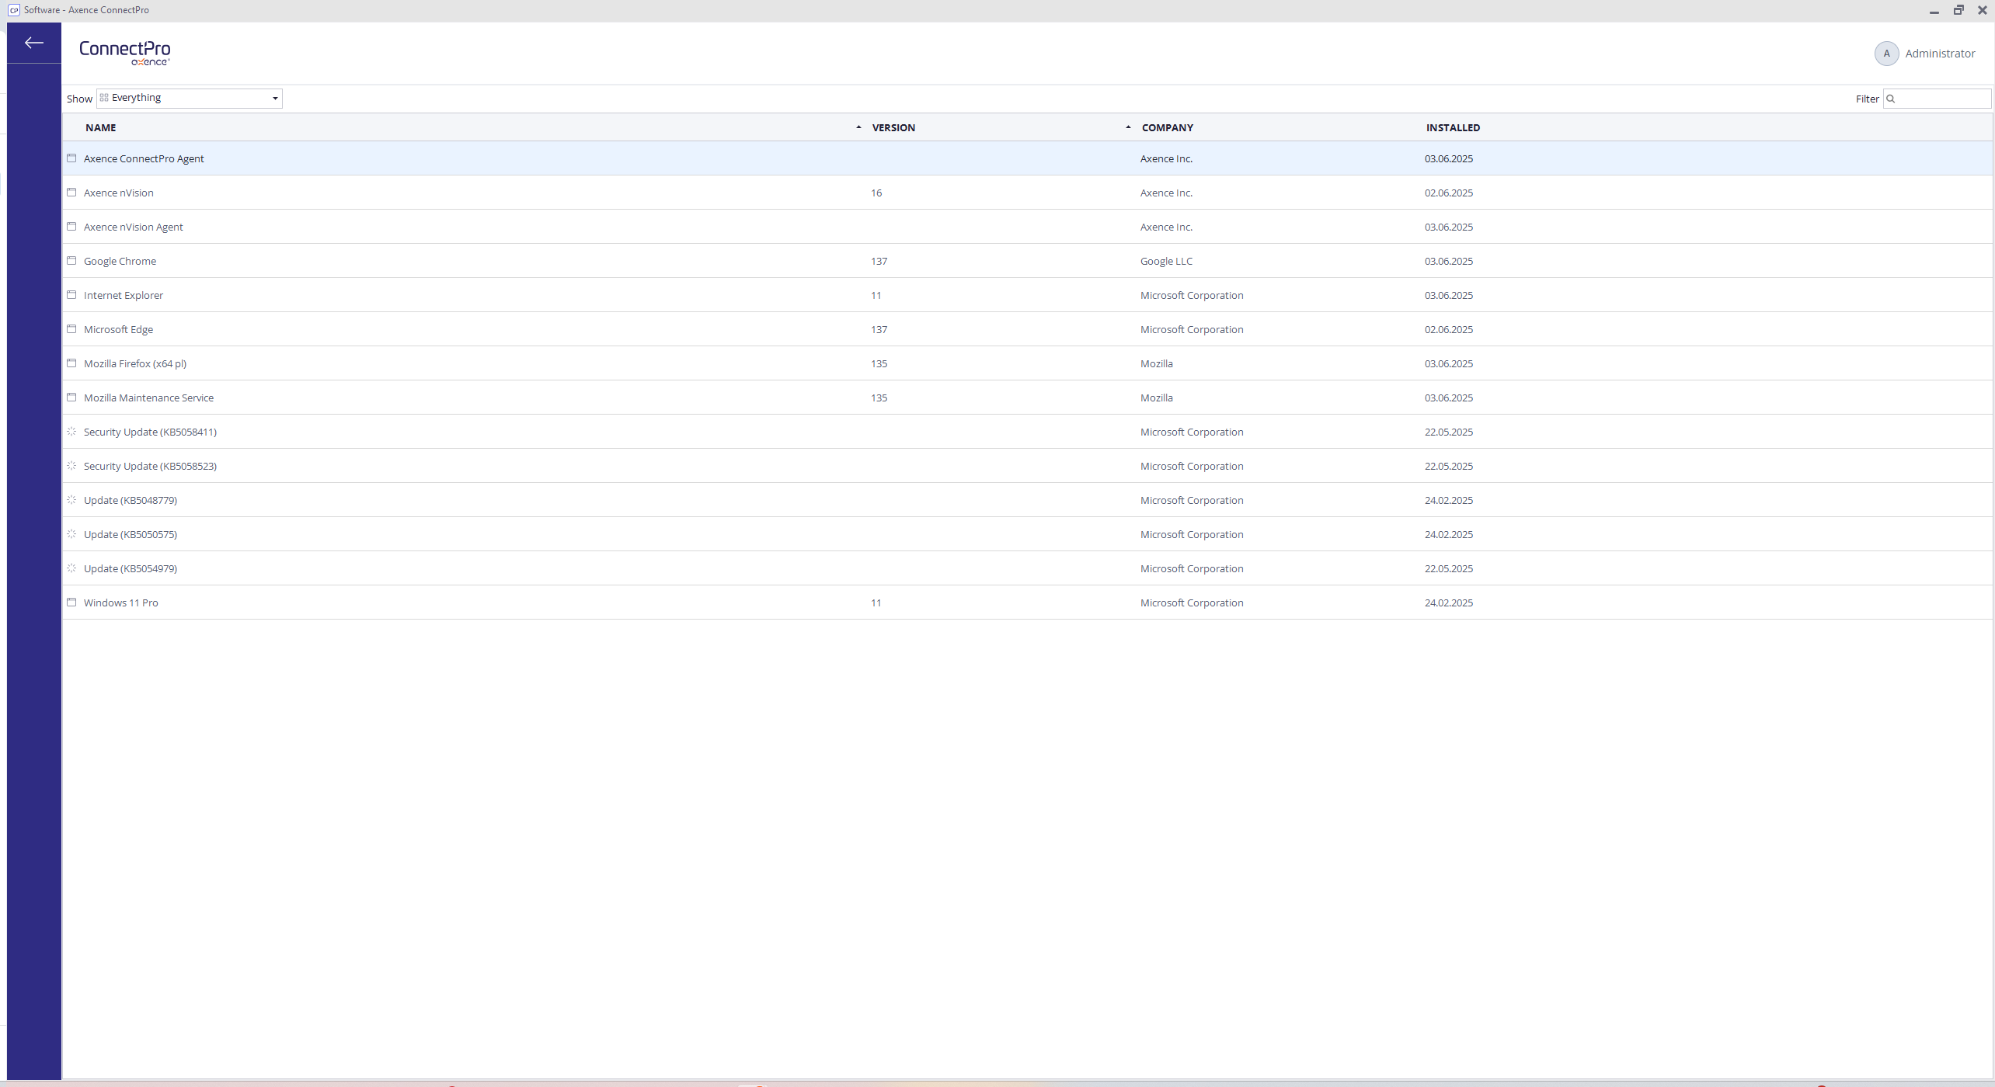Viewport: 1995px width, 1087px height.
Task: Sort the table by the INSTALLED column
Action: coord(1453,127)
